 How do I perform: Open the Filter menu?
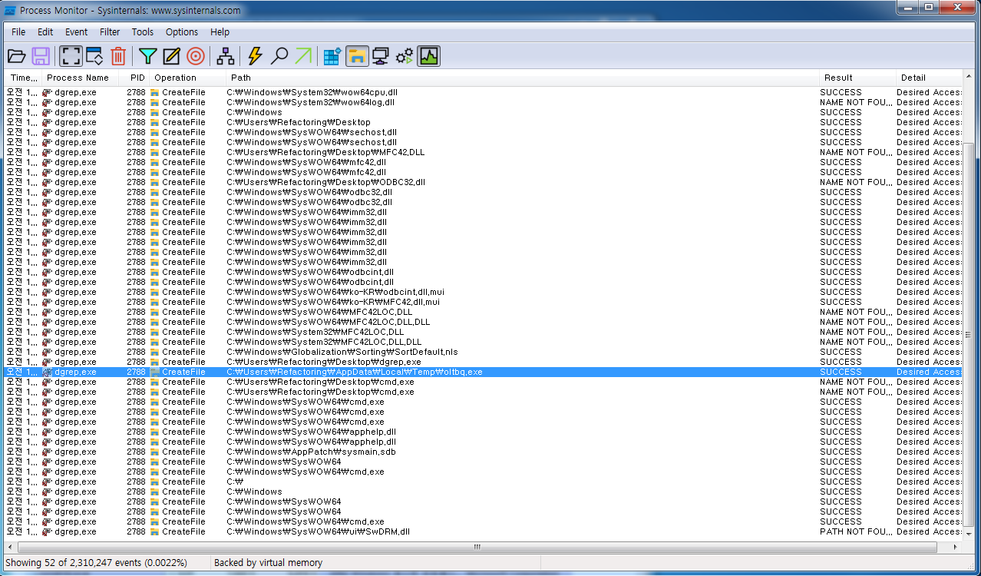click(x=110, y=32)
